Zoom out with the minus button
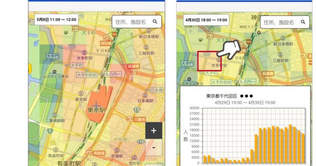Screen dimensions: 316x166 tap(154, 147)
